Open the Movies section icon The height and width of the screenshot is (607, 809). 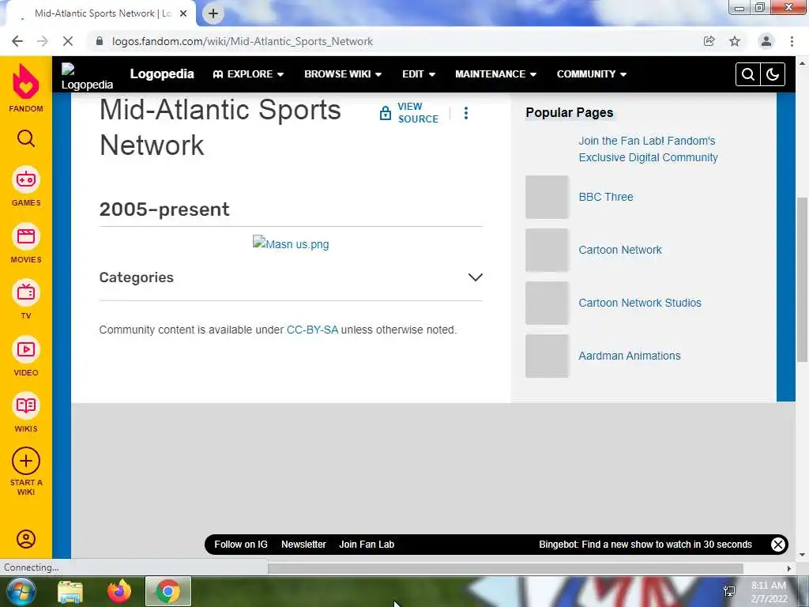click(26, 236)
